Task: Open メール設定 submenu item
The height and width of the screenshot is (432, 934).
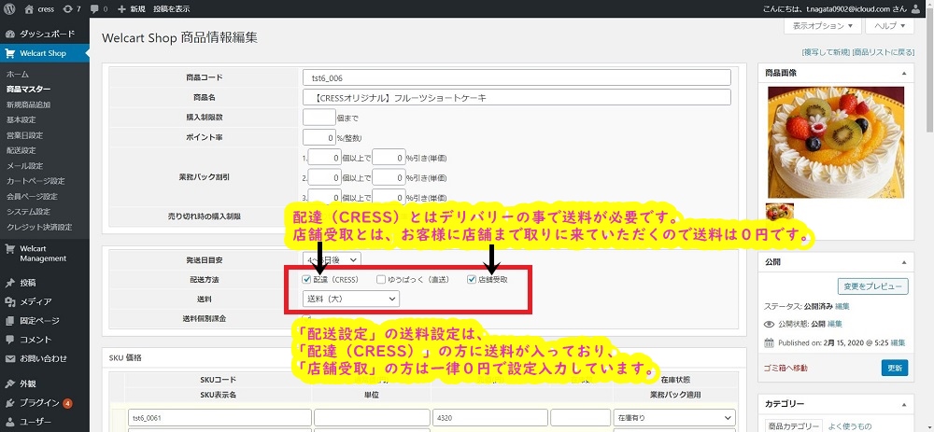Action: pos(24,165)
